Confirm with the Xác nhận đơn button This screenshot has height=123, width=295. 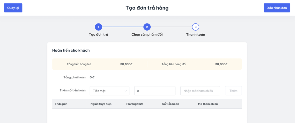(277, 8)
